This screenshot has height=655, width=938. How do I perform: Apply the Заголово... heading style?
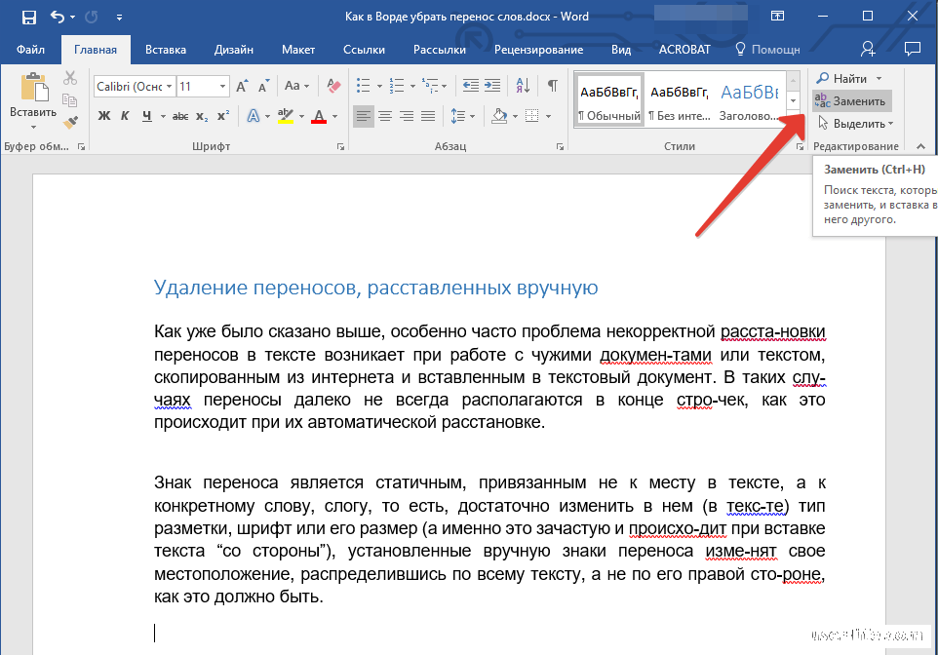(749, 99)
